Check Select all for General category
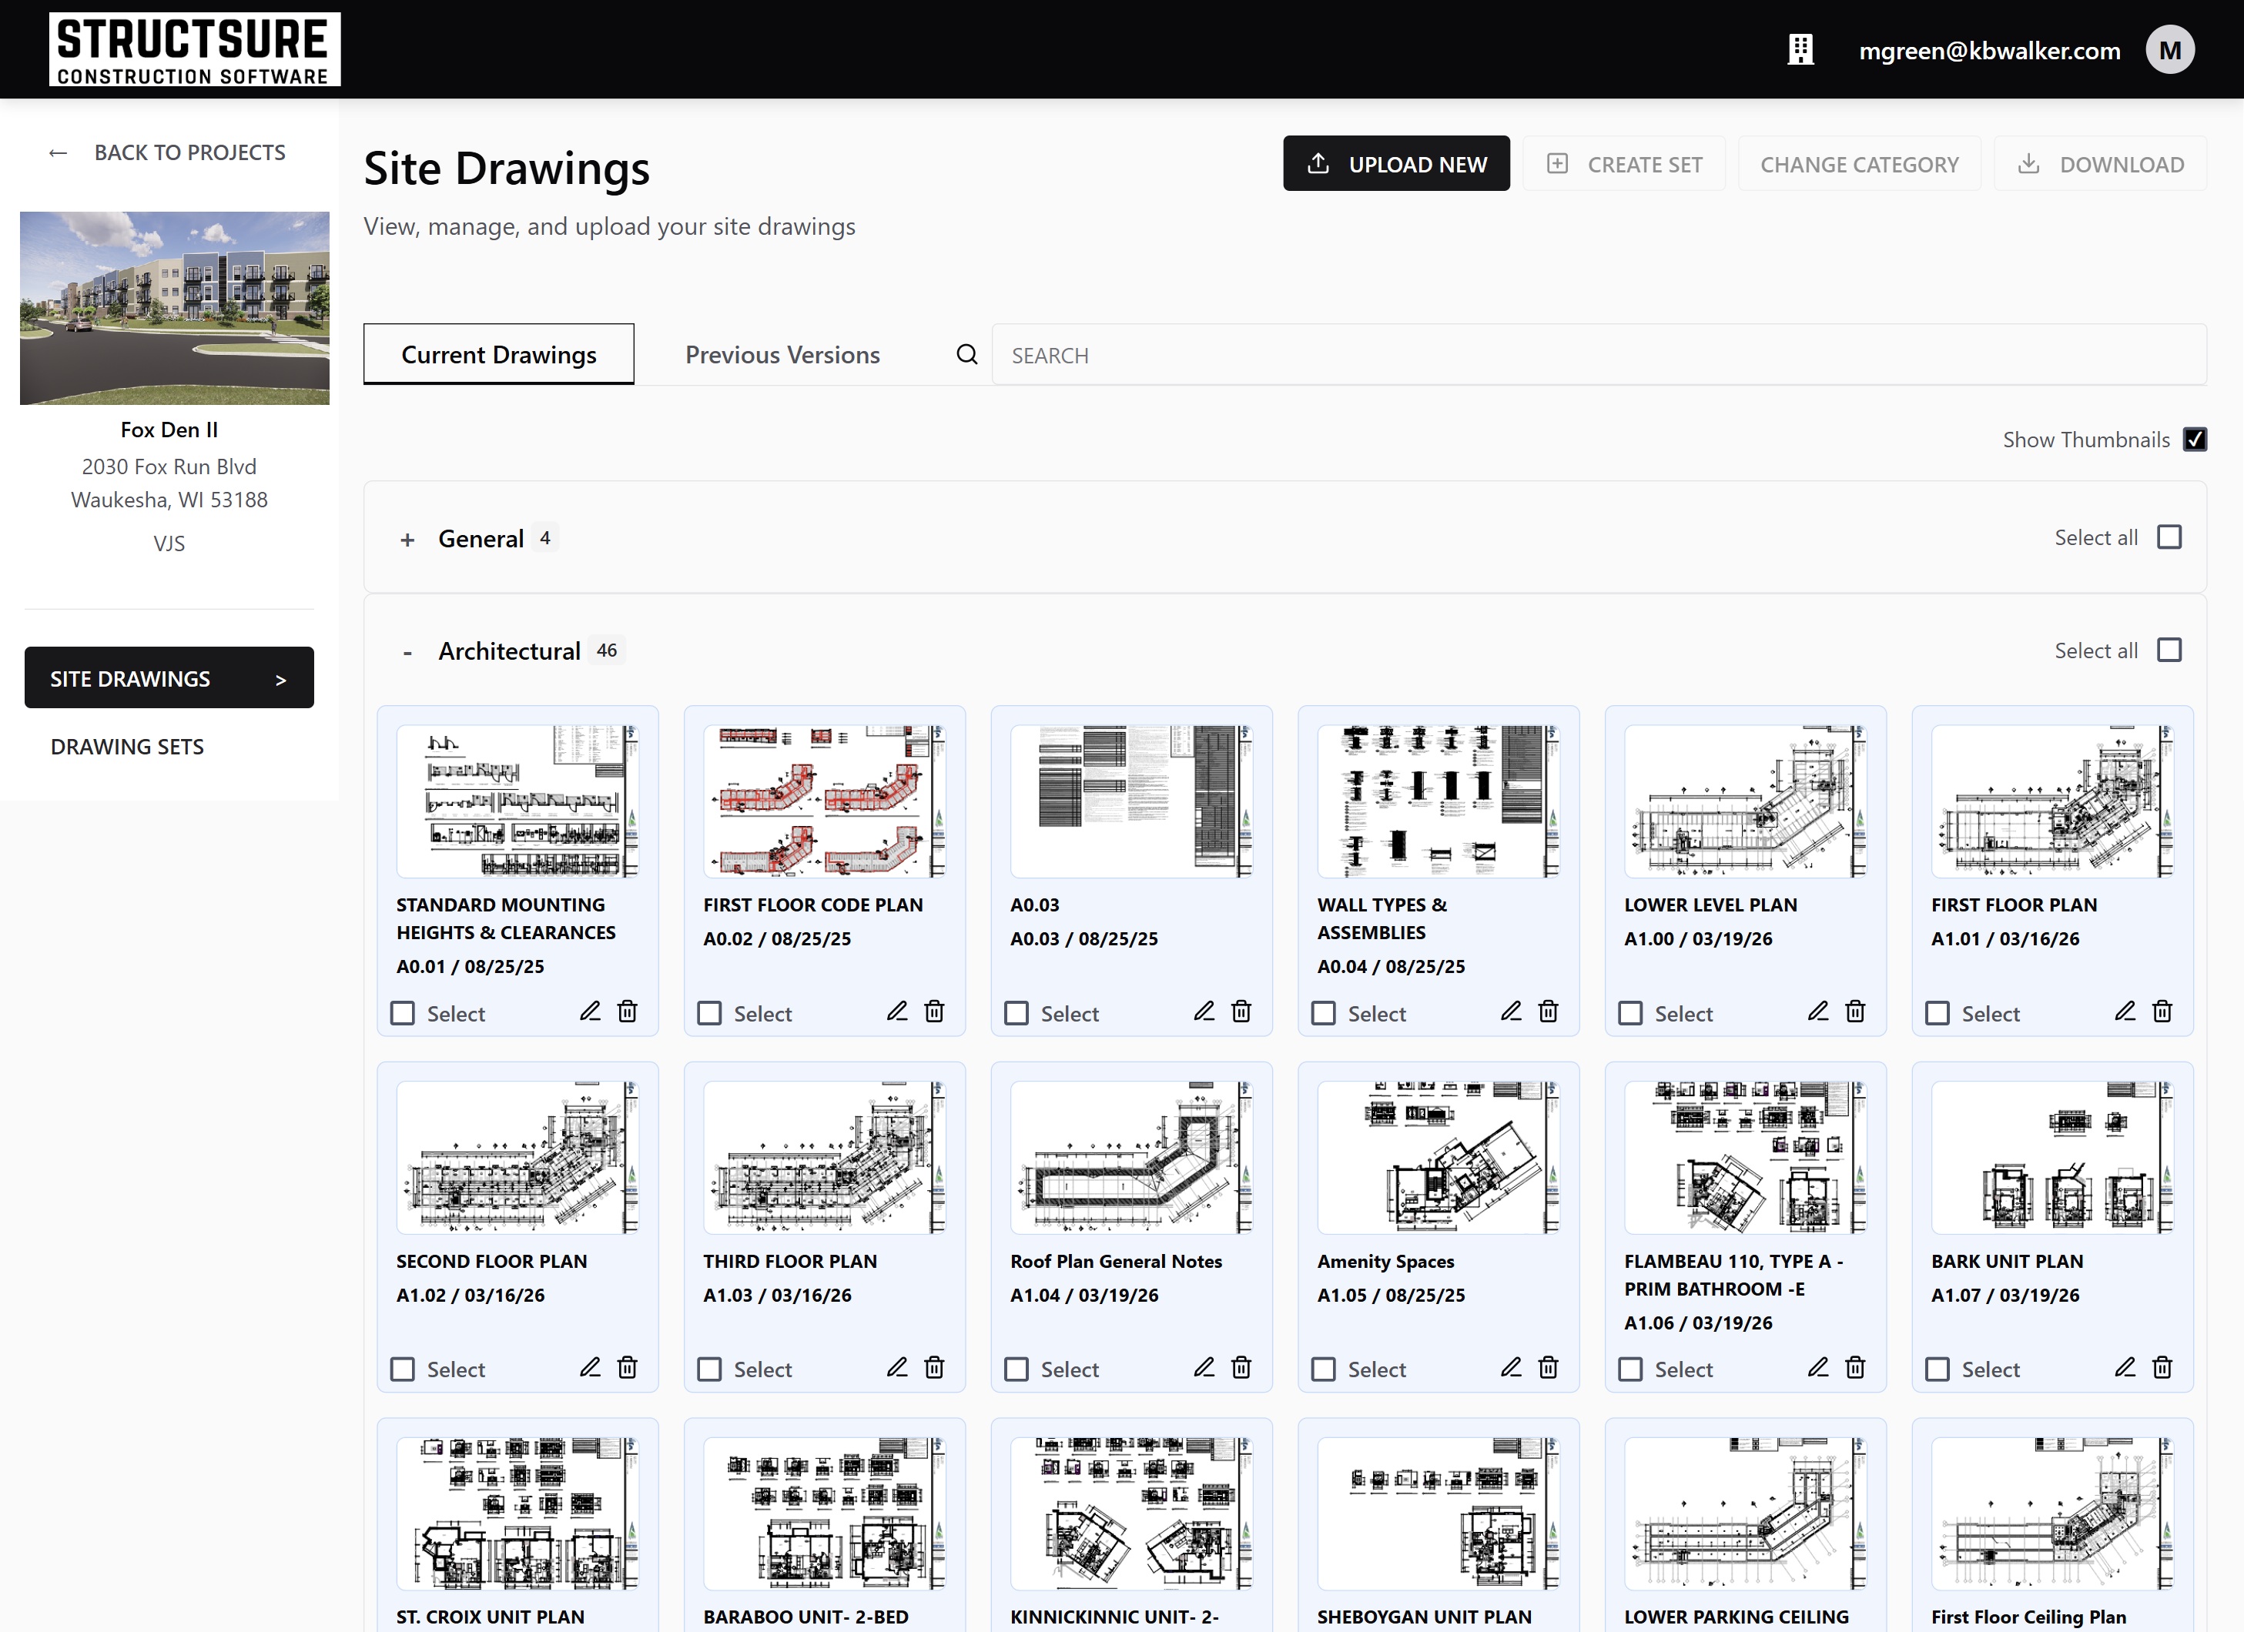Image resolution: width=2244 pixels, height=1632 pixels. (2169, 537)
